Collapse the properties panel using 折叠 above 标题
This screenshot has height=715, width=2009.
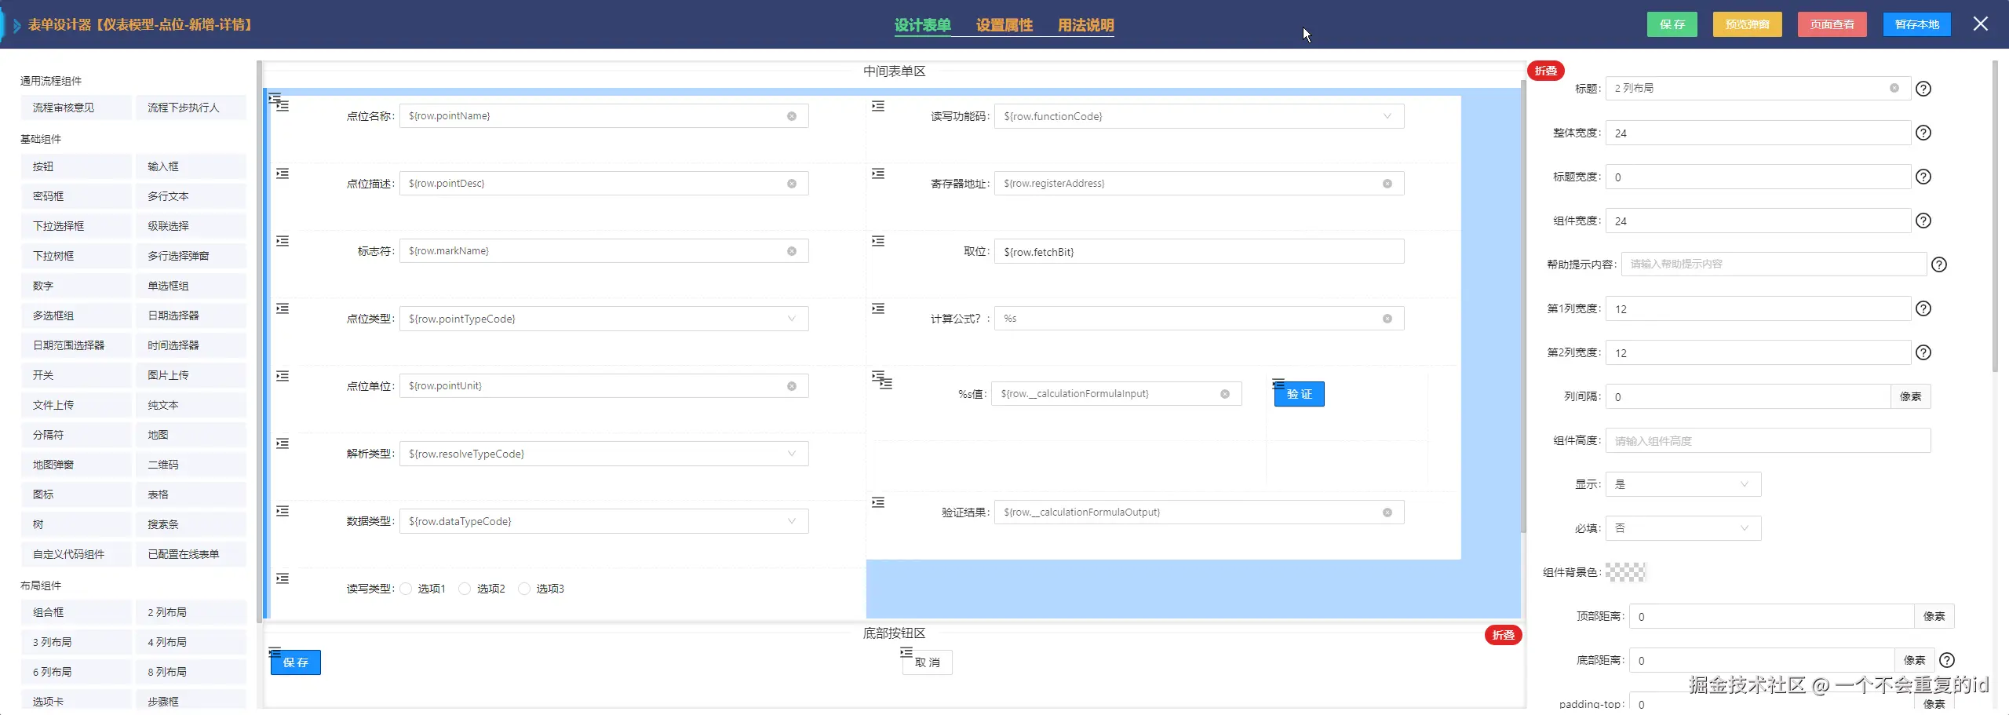click(1546, 71)
